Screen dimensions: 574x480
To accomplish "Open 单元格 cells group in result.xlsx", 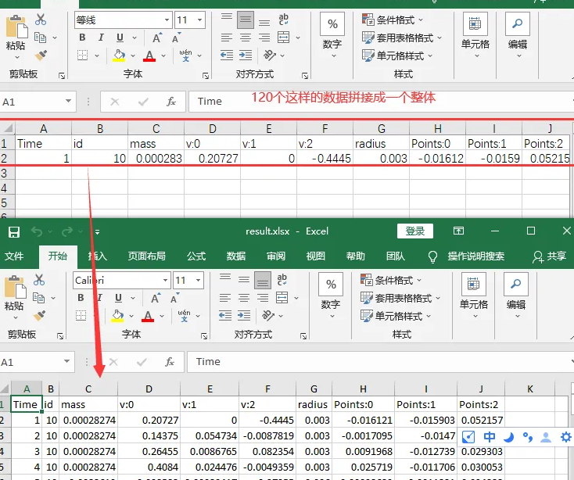I will [474, 296].
